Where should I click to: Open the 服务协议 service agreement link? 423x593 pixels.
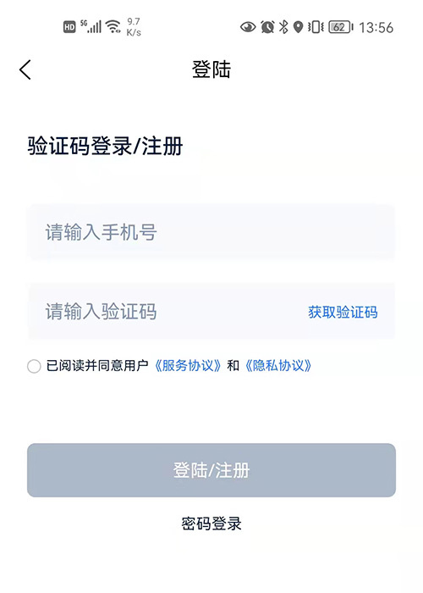click(188, 366)
